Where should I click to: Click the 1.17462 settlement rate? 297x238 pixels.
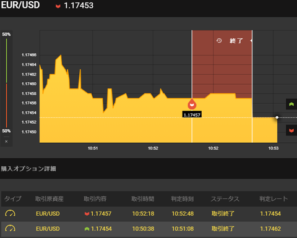coord(270,229)
